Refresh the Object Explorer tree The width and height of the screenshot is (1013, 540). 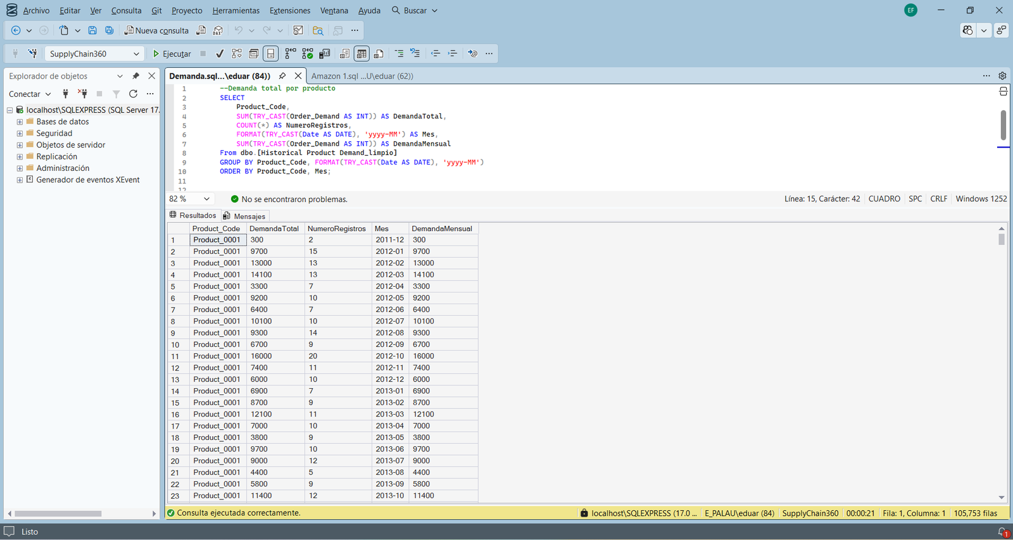coord(133,94)
